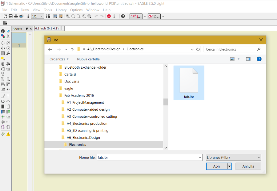The width and height of the screenshot is (277, 191).
Task: Select the fab.lbr file
Action: click(x=189, y=83)
